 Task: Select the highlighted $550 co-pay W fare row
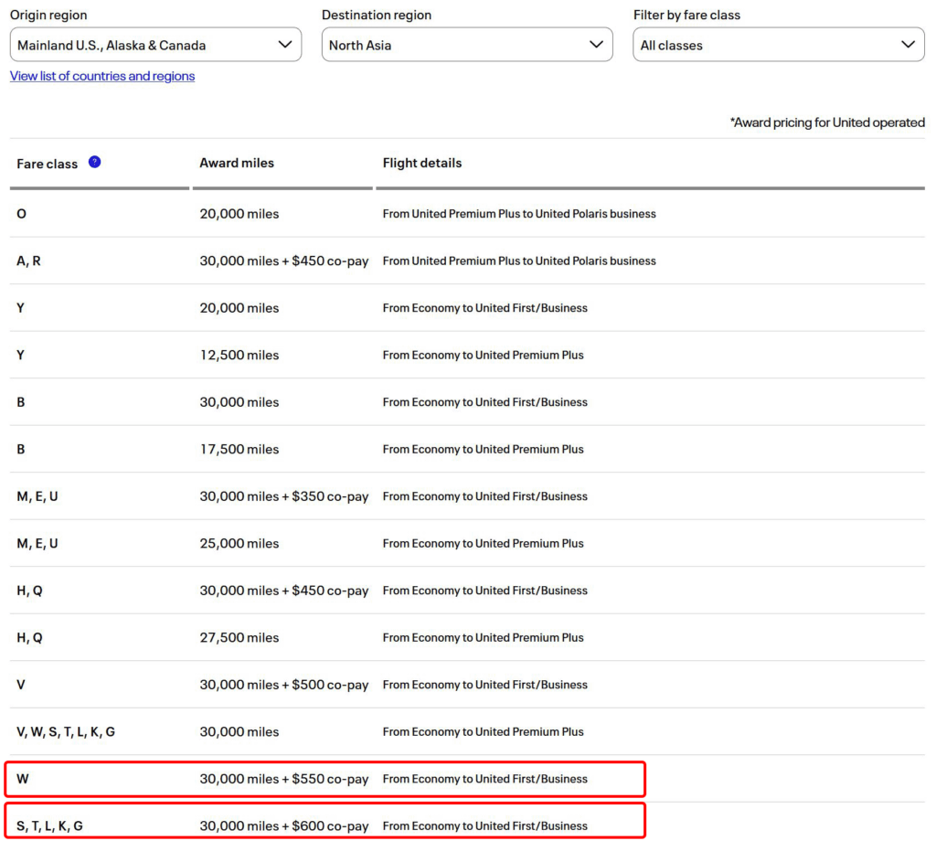point(325,779)
